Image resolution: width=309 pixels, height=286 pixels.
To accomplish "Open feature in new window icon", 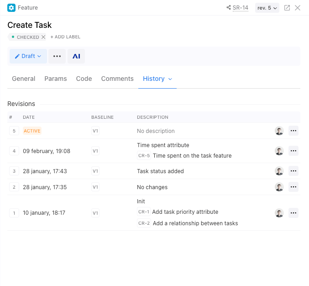I will click(287, 8).
